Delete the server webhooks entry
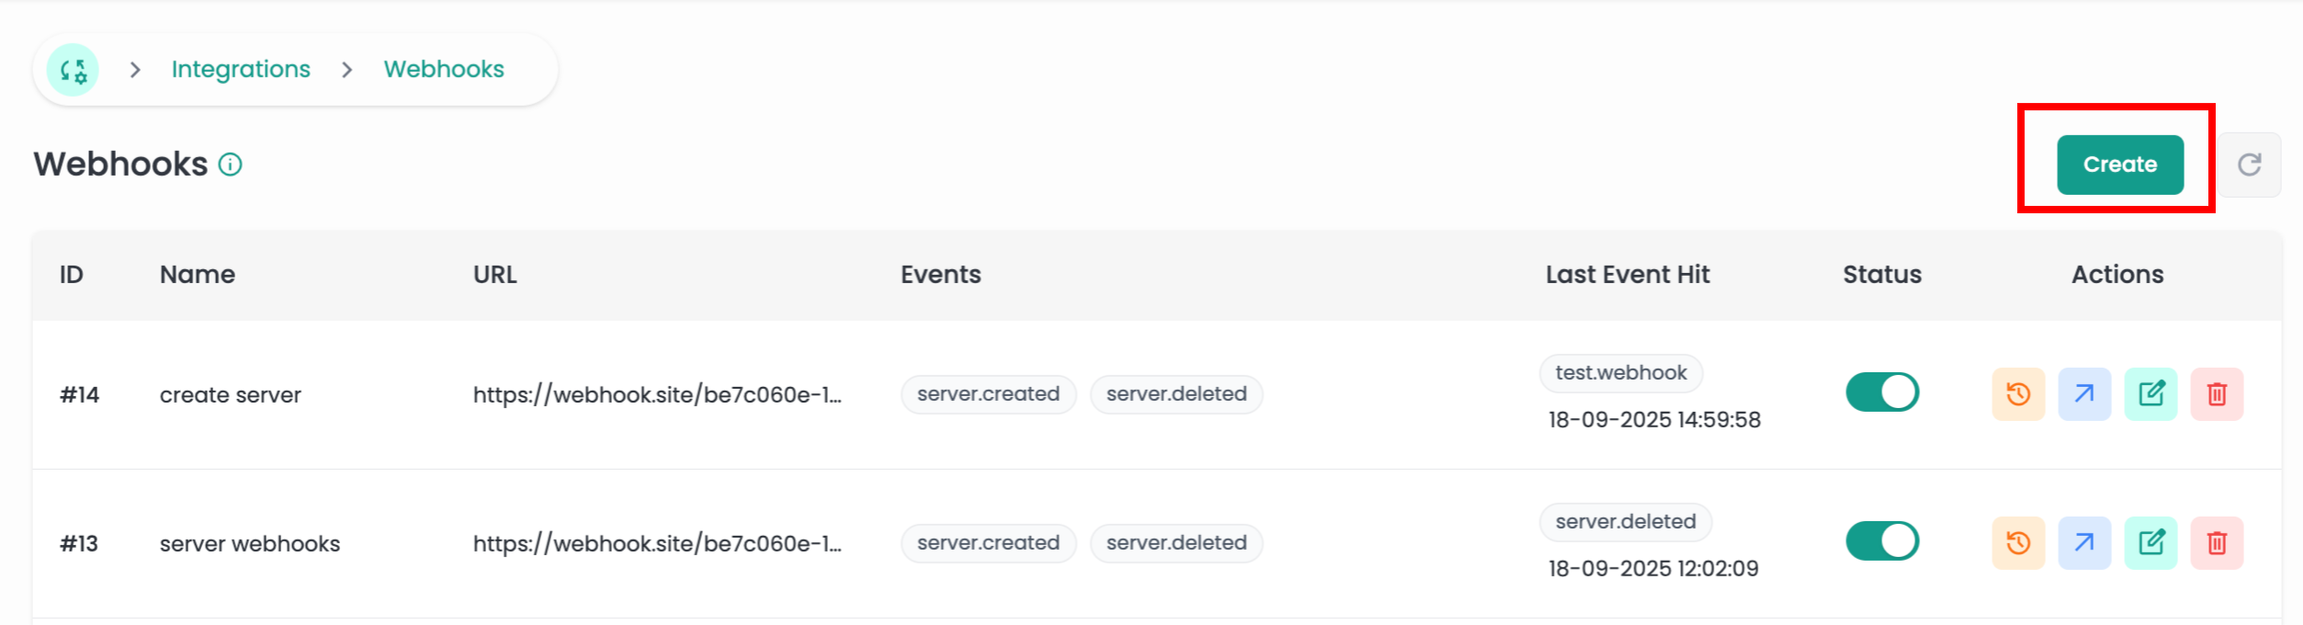Screen dimensions: 2303x625 (x=2217, y=543)
